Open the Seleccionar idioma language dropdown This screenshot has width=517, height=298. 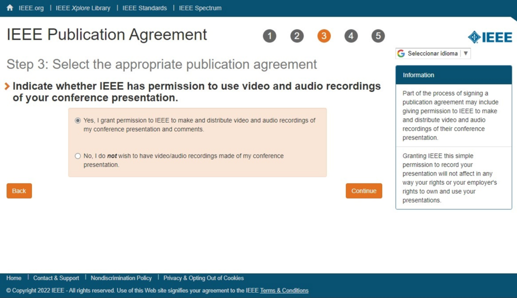coord(433,54)
